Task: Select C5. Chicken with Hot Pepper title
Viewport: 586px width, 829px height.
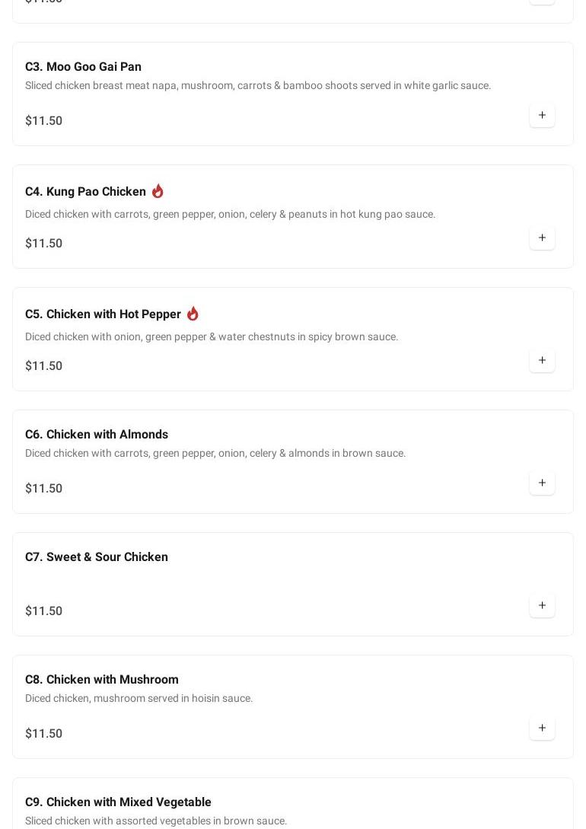Action: click(103, 314)
